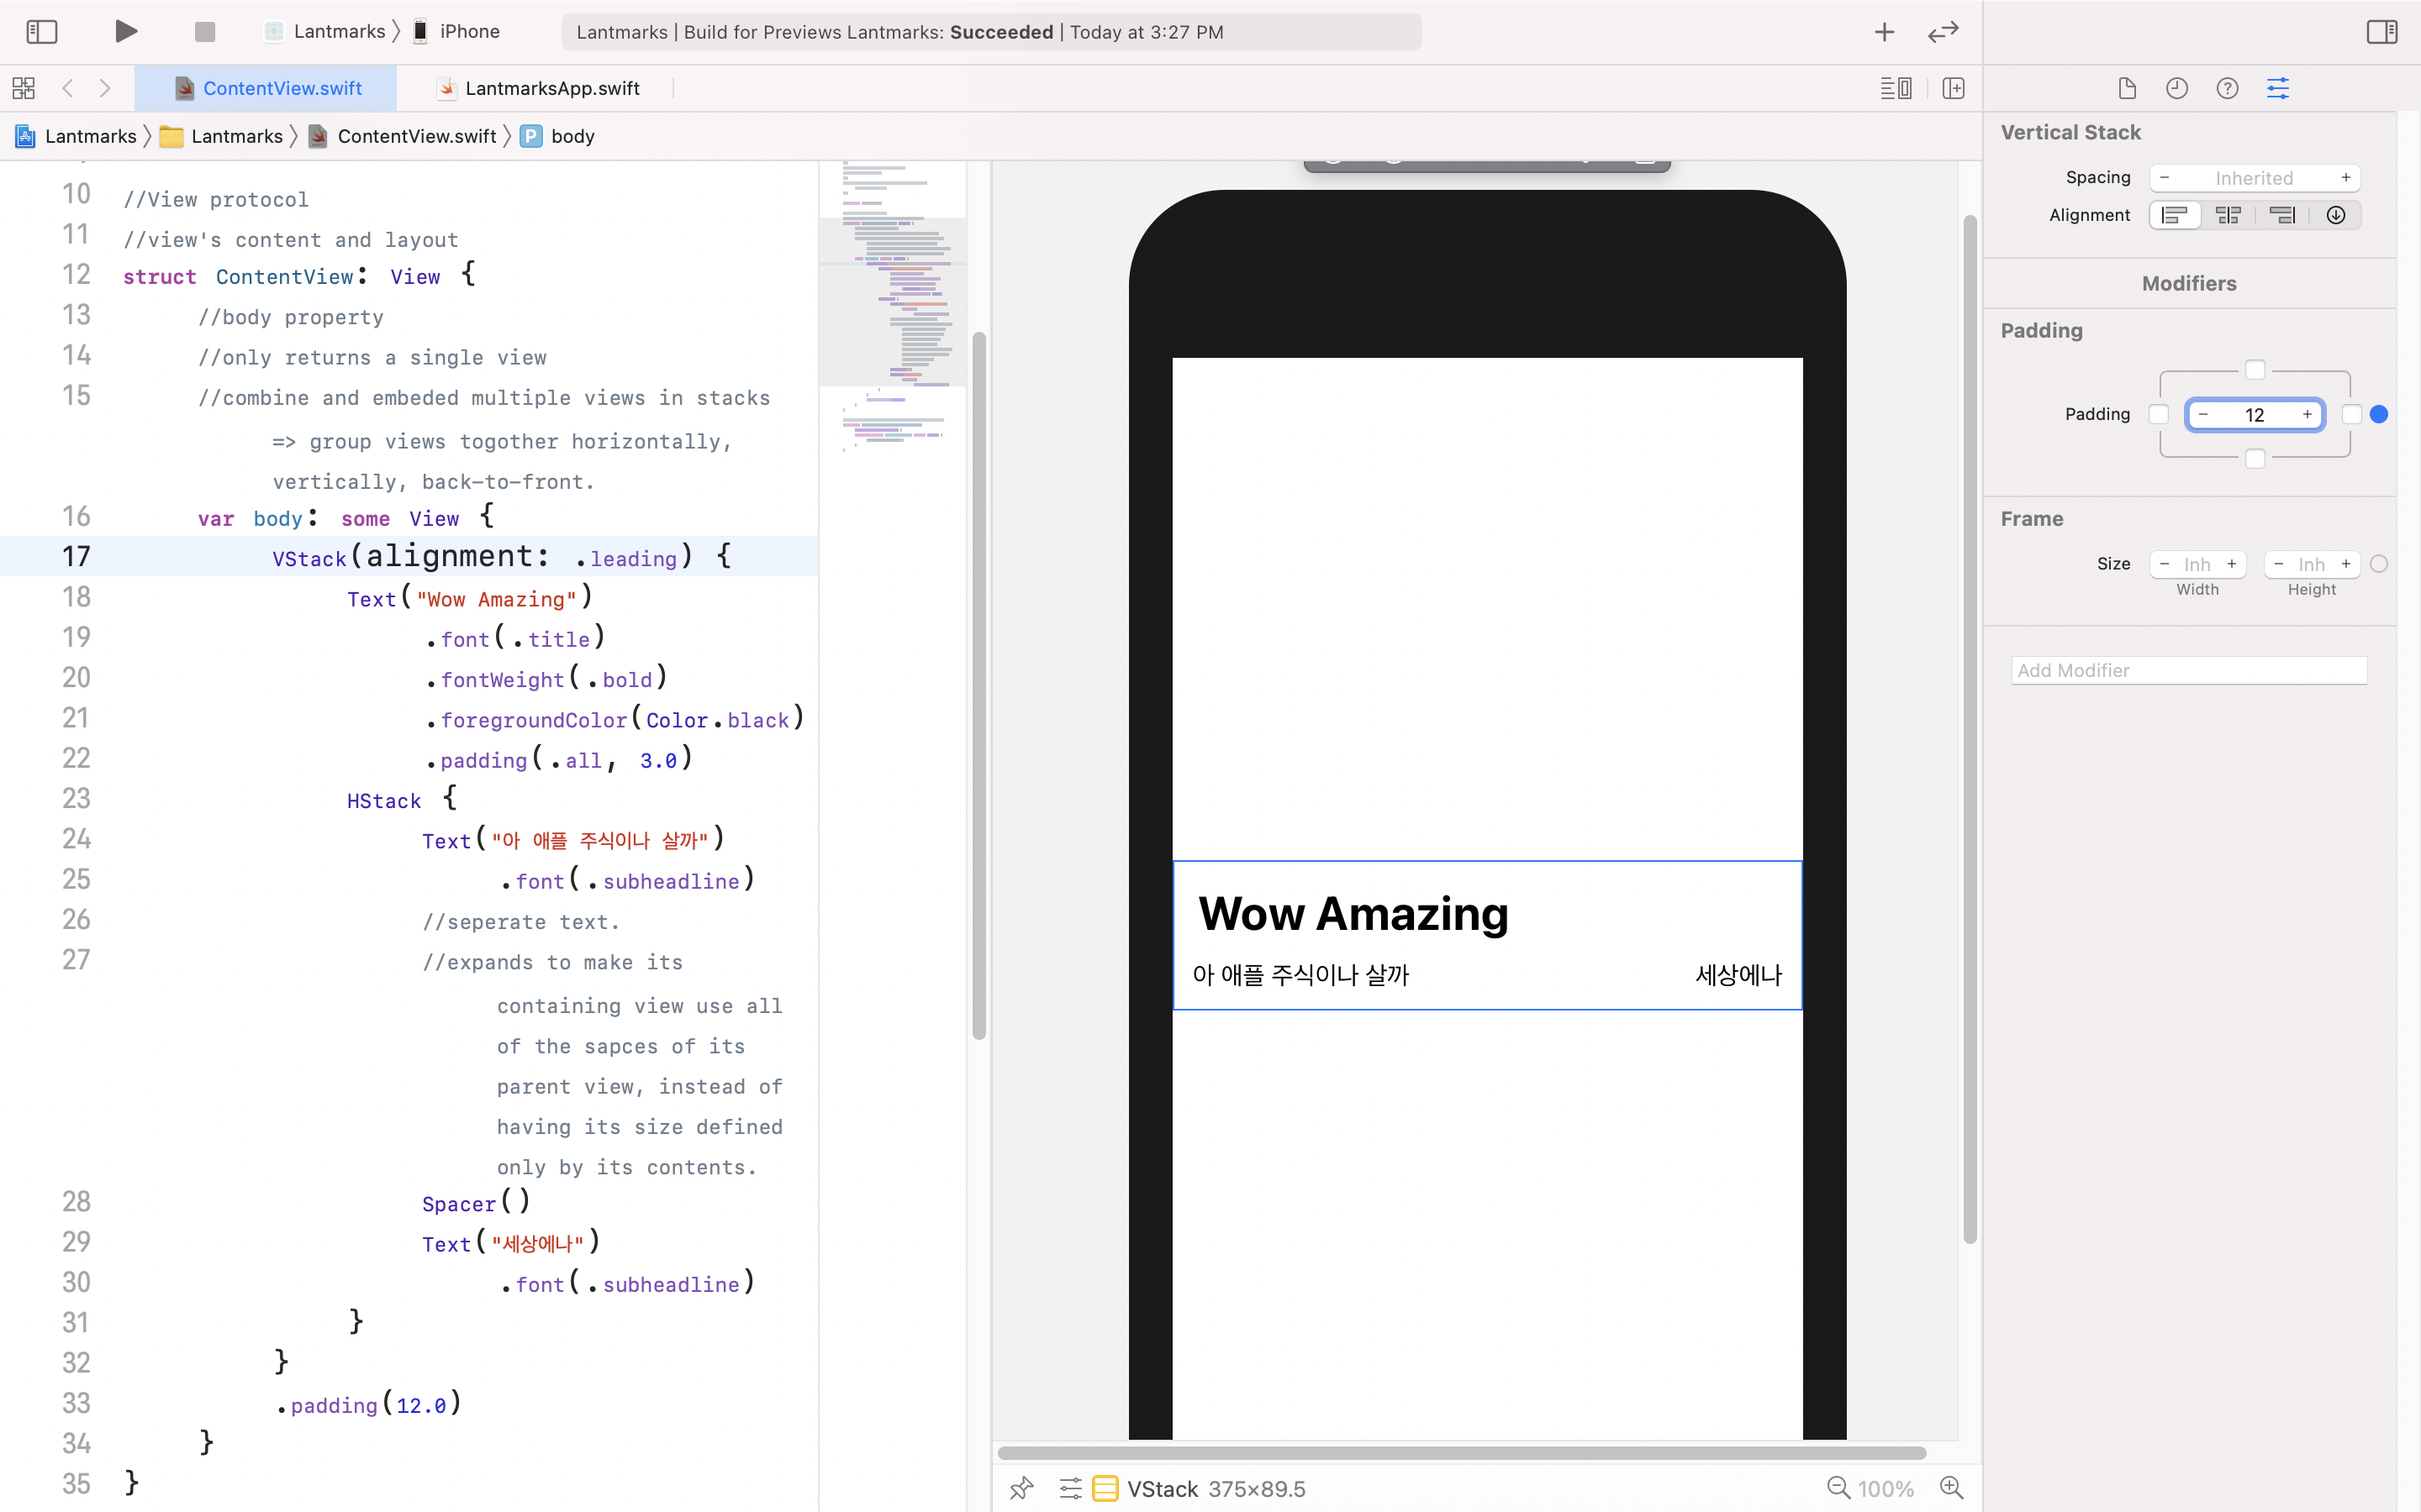This screenshot has width=2421, height=1512.
Task: Switch to LantmarksApp.swift tab
Action: (551, 88)
